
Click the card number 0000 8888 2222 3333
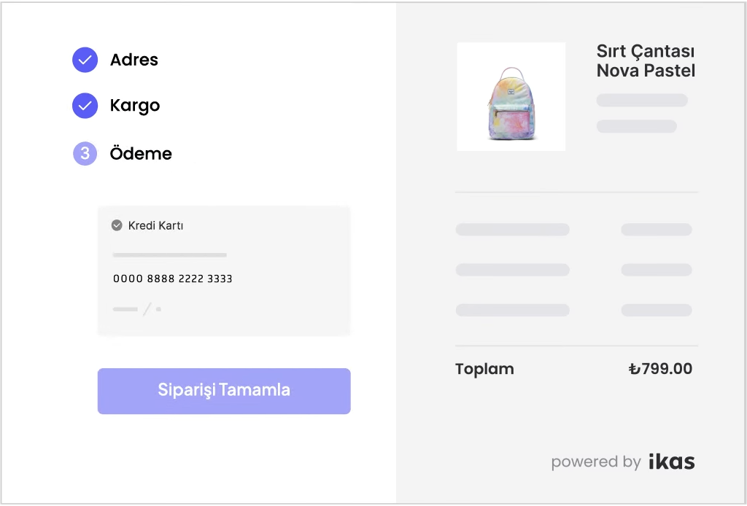pos(172,279)
